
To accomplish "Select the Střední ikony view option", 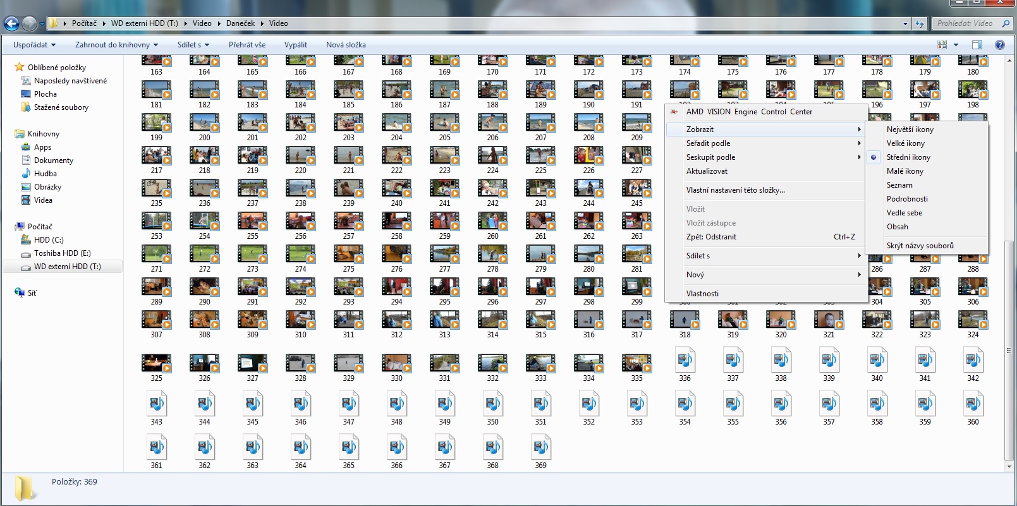I will pyautogui.click(x=927, y=157).
